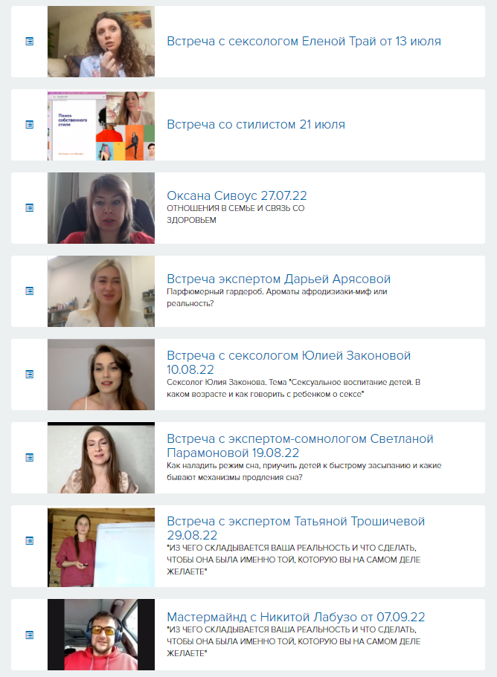
Task: Open Оксана Сивоус 27.07.22 lesson title
Action: click(x=237, y=195)
